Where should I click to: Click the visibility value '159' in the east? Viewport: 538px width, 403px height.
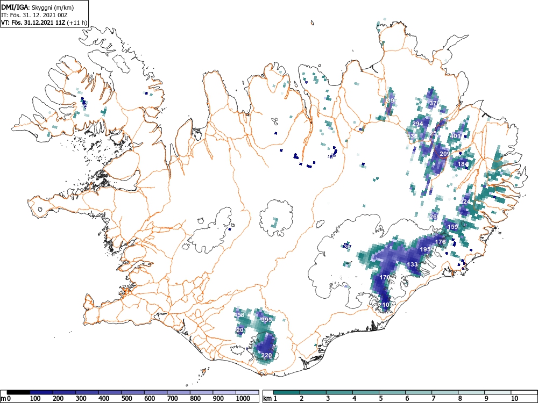(452, 227)
